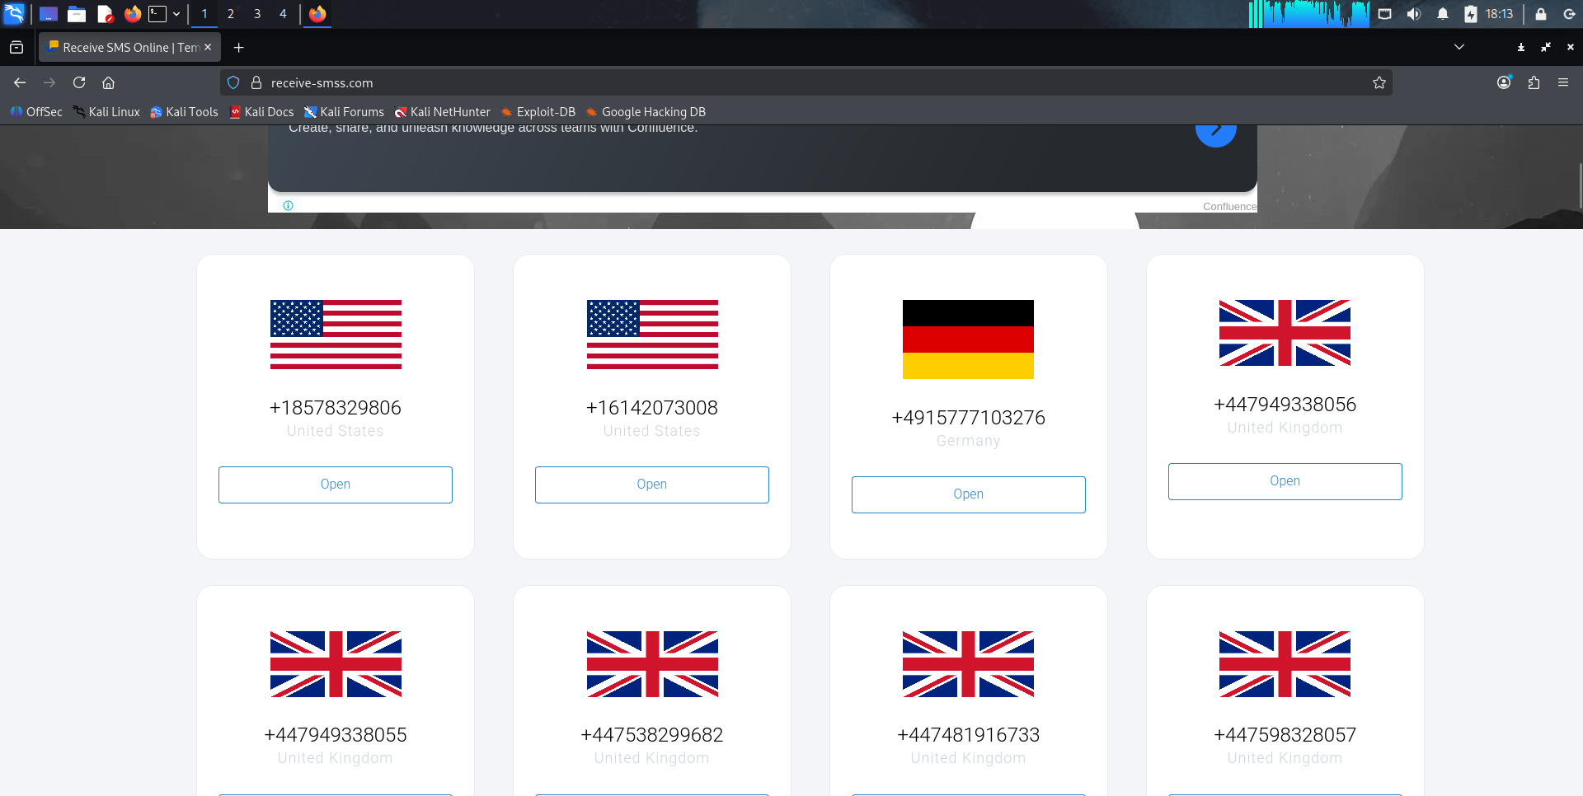1583x796 pixels.
Task: Click the panel clock showing 18:13
Action: pyautogui.click(x=1499, y=14)
